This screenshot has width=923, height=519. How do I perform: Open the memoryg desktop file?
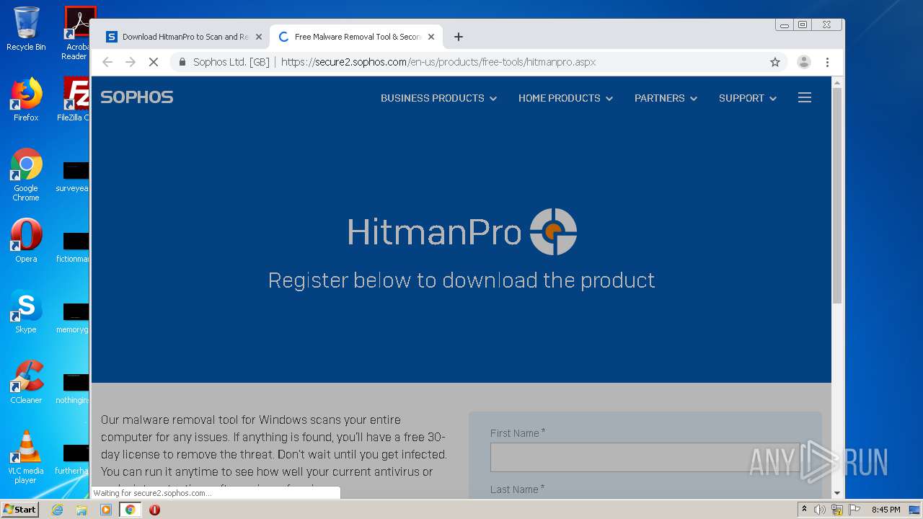click(74, 318)
